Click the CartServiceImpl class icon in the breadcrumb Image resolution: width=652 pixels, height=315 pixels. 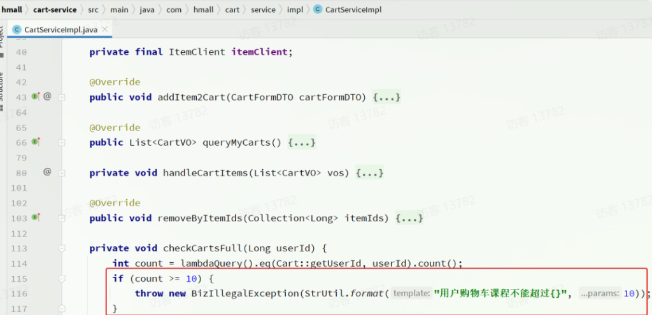[x=318, y=10]
